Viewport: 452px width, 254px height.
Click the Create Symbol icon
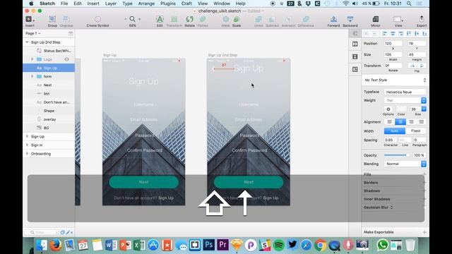click(97, 19)
